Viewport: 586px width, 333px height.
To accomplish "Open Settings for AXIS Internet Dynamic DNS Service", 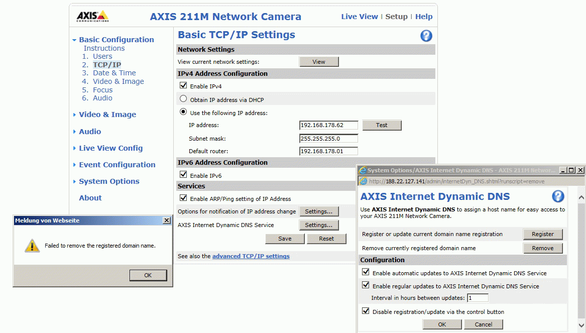I will click(319, 225).
